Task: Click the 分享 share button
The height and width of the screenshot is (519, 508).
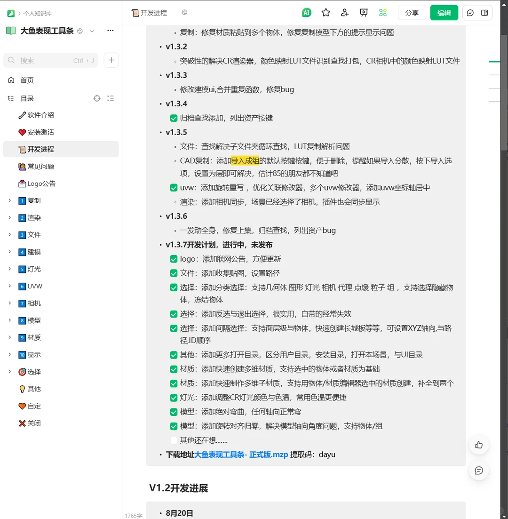Action: coord(412,13)
